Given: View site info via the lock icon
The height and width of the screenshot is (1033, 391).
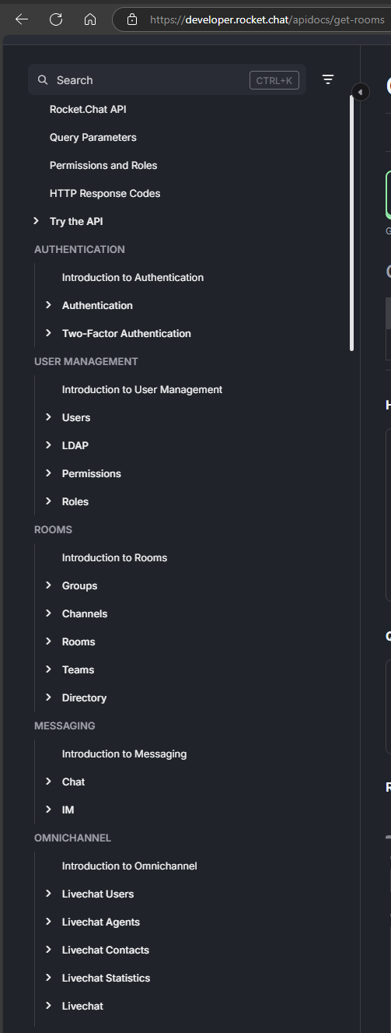Looking at the screenshot, I should (132, 19).
